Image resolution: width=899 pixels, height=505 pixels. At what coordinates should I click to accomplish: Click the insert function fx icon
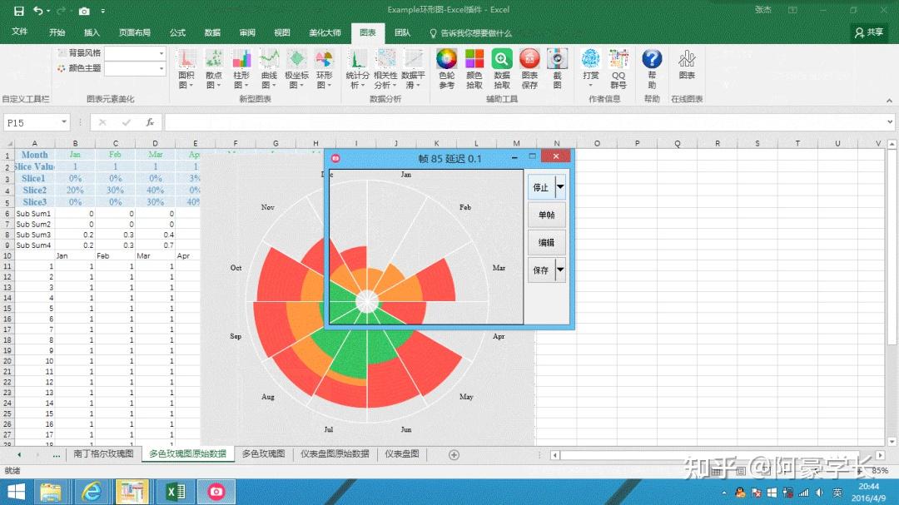click(x=150, y=122)
